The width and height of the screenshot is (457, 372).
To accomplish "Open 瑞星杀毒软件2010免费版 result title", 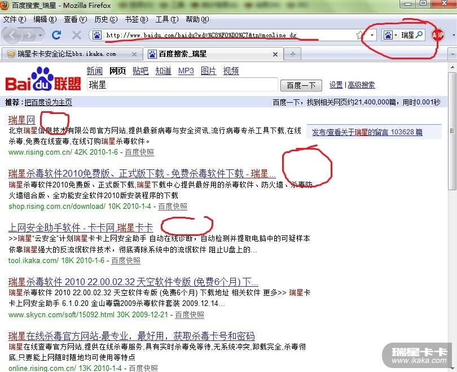I will [x=142, y=173].
